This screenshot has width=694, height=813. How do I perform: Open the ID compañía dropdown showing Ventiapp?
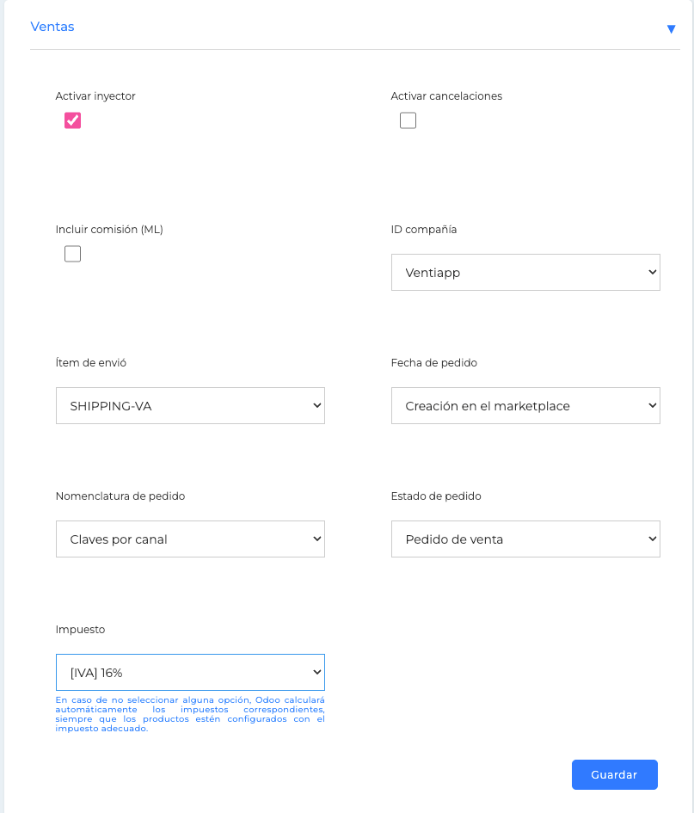pyautogui.click(x=525, y=272)
